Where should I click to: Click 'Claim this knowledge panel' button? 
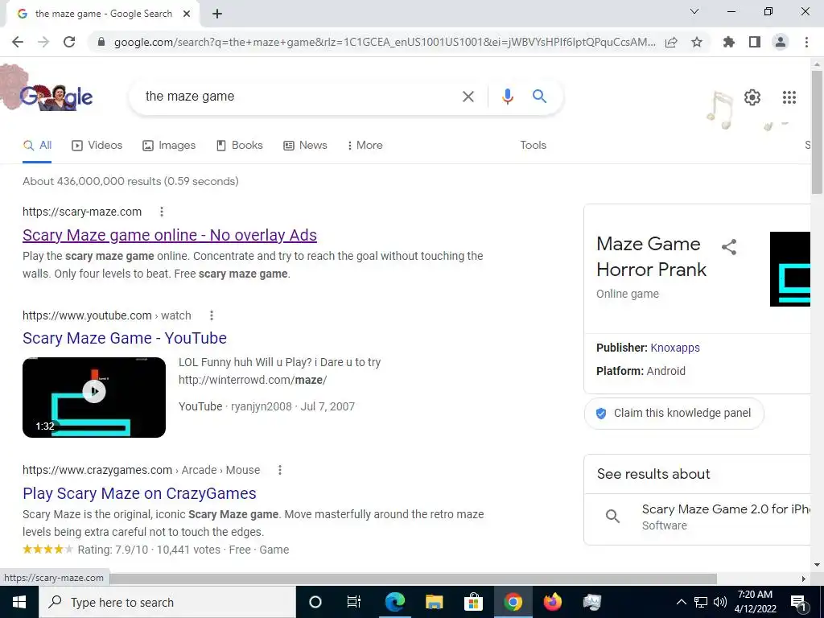click(x=674, y=413)
